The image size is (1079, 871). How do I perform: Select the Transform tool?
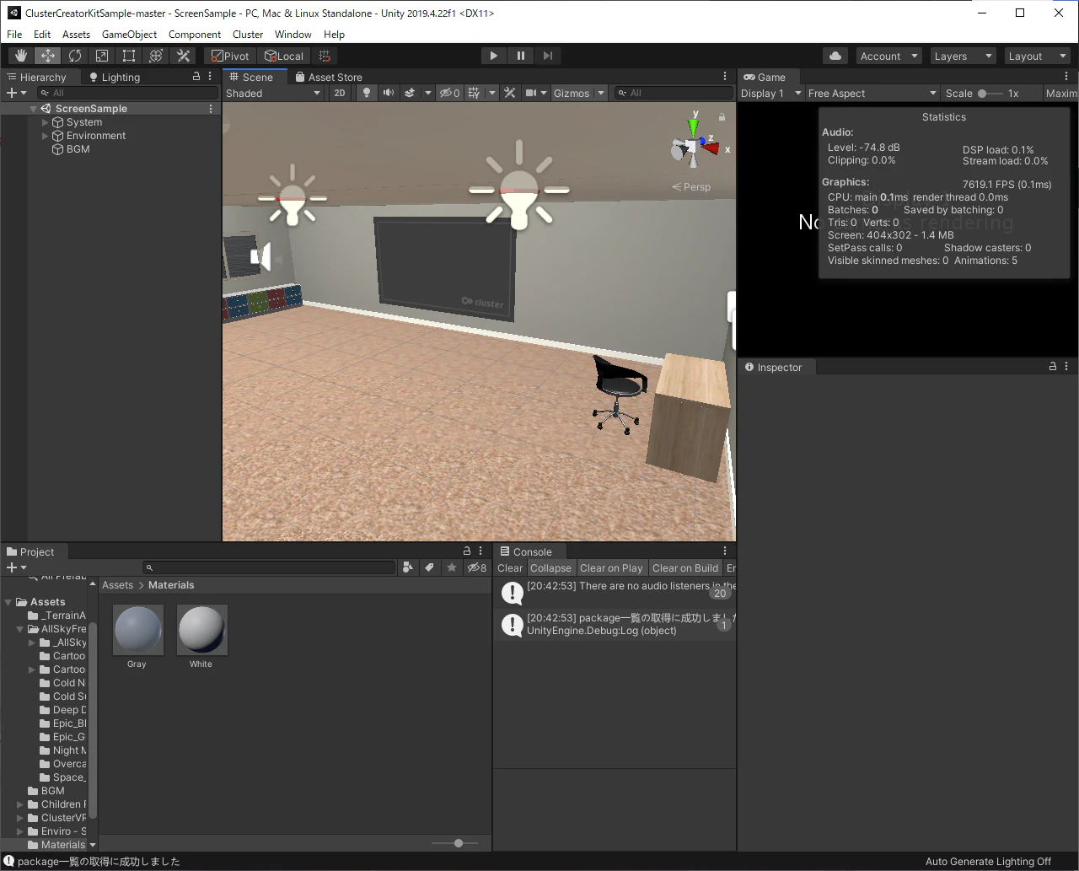click(156, 56)
